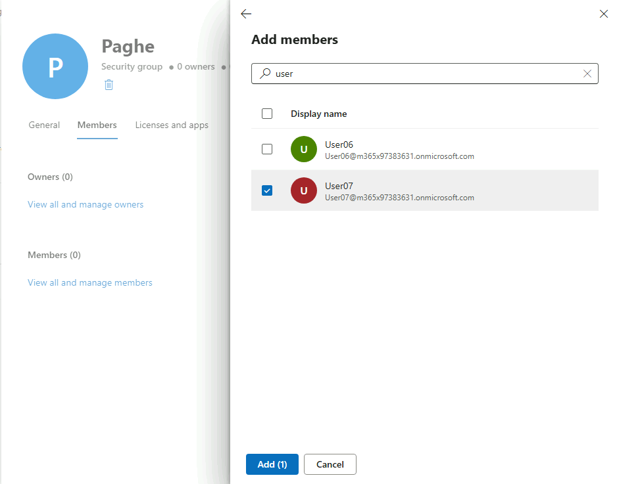Click the Add members heading
The height and width of the screenshot is (484, 617).
(295, 39)
